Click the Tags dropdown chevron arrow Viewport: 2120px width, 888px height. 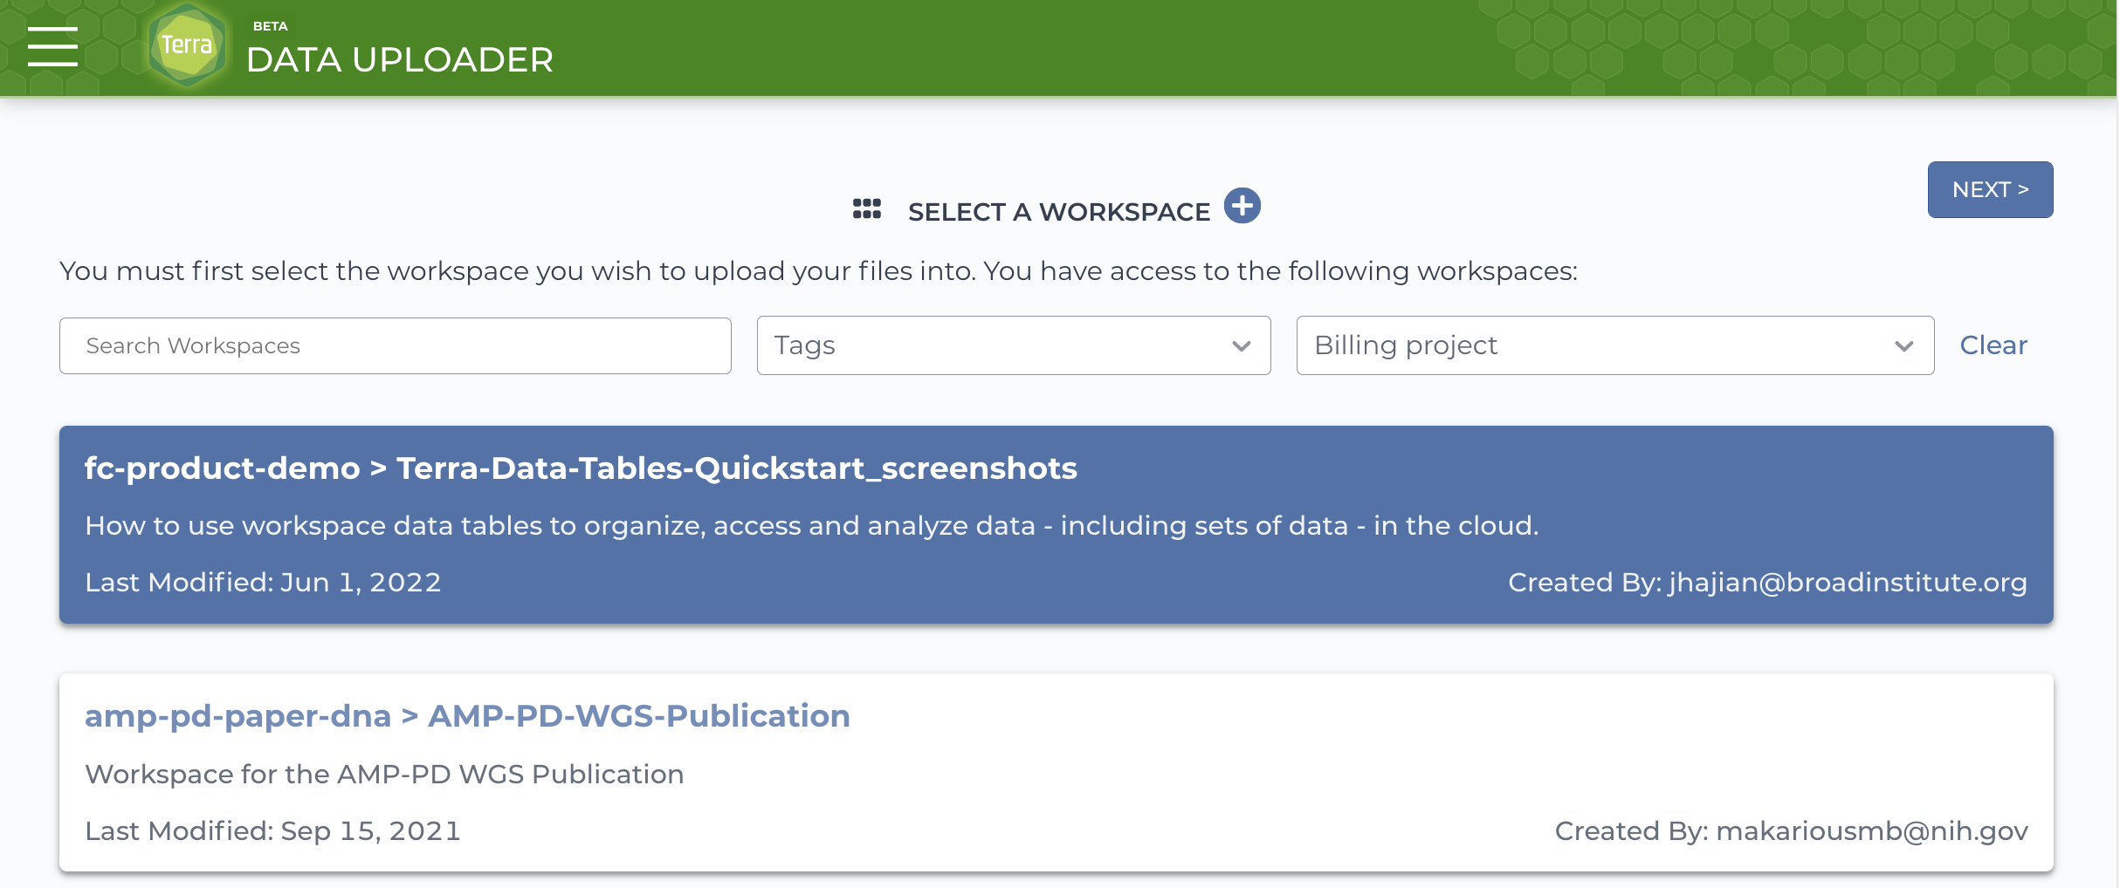click(x=1241, y=346)
